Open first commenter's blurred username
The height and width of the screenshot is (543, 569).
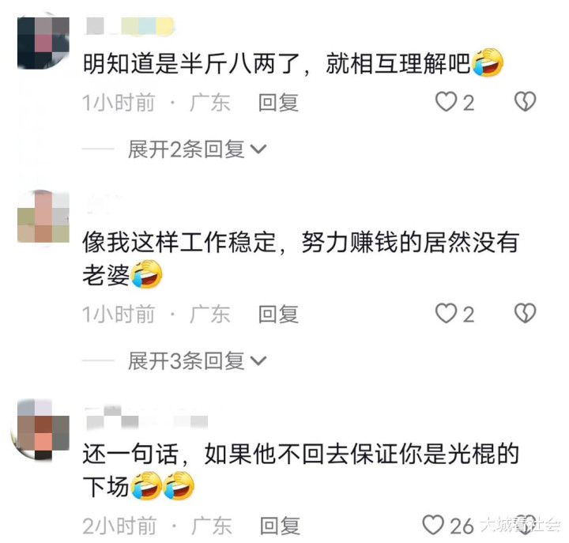point(130,27)
